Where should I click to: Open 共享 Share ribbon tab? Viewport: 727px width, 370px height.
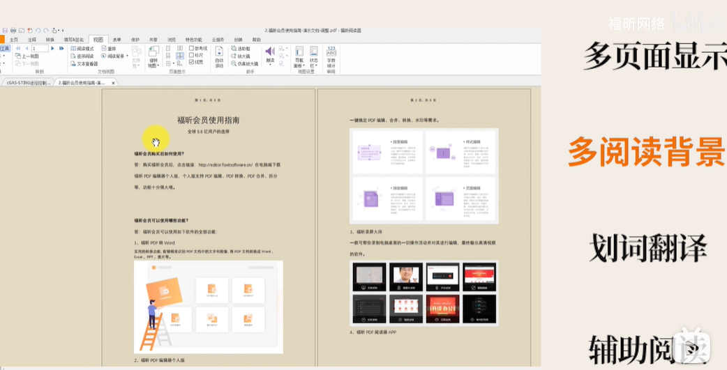coord(153,40)
